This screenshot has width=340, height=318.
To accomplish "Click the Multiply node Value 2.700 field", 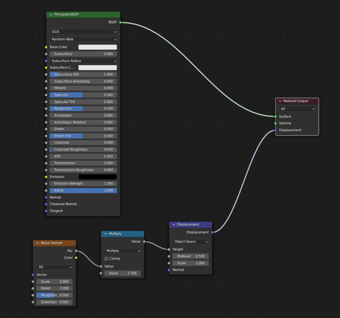I will pyautogui.click(x=123, y=273).
